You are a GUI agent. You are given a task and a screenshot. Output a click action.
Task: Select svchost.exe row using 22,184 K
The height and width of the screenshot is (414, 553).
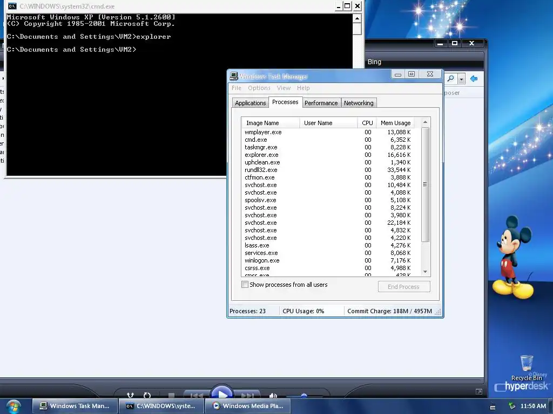(x=331, y=223)
